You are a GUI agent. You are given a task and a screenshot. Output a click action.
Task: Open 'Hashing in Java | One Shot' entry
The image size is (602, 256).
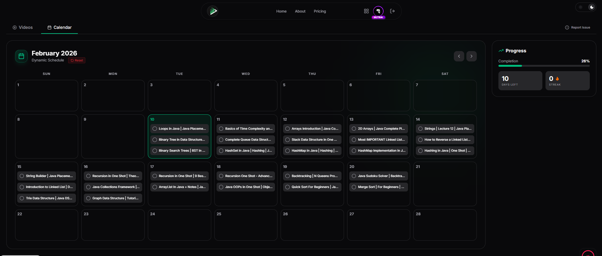coord(445,151)
